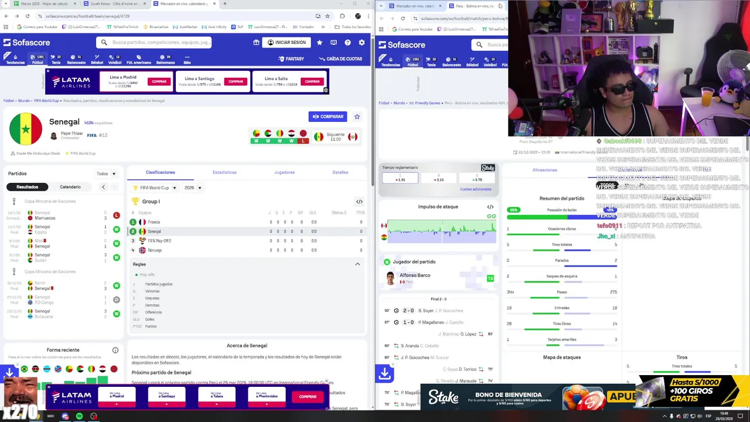750x422 pixels.
Task: Click COMPARAR button
Action: (328, 117)
